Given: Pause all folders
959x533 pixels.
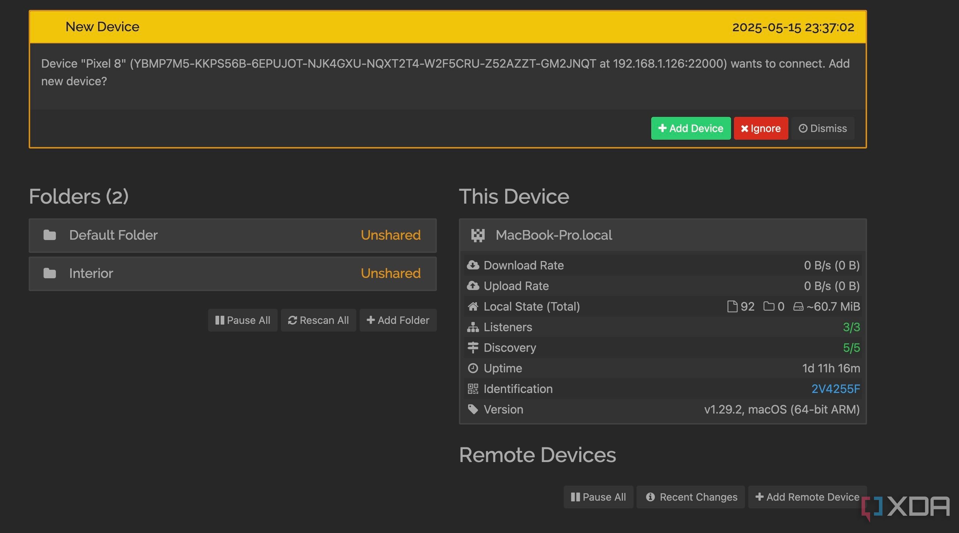Looking at the screenshot, I should pyautogui.click(x=243, y=320).
